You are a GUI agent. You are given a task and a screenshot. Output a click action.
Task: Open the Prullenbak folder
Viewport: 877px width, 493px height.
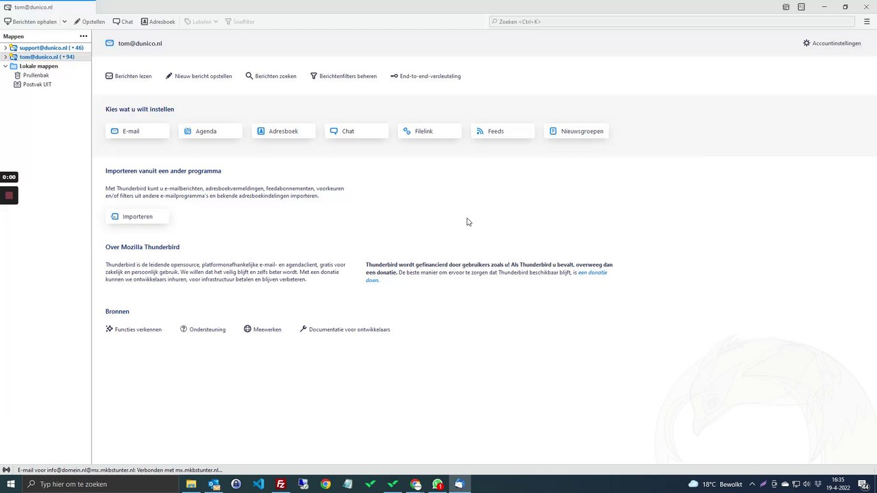pos(36,75)
